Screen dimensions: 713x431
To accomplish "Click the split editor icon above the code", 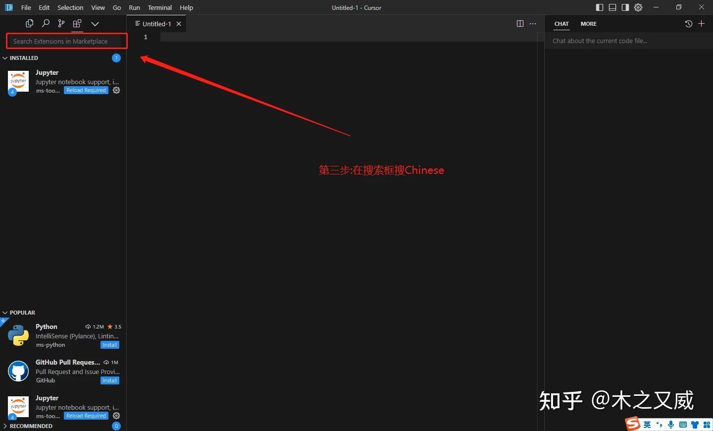I will 519,23.
